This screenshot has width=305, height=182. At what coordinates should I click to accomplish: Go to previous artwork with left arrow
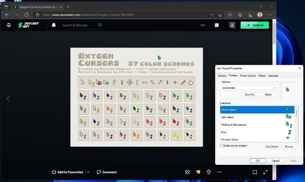click(8, 98)
